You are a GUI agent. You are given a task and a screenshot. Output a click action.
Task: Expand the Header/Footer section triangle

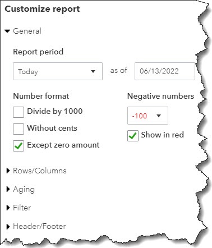point(8,227)
